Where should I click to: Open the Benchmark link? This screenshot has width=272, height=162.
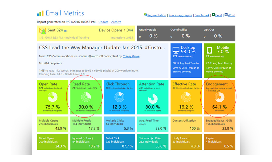[x=202, y=15]
